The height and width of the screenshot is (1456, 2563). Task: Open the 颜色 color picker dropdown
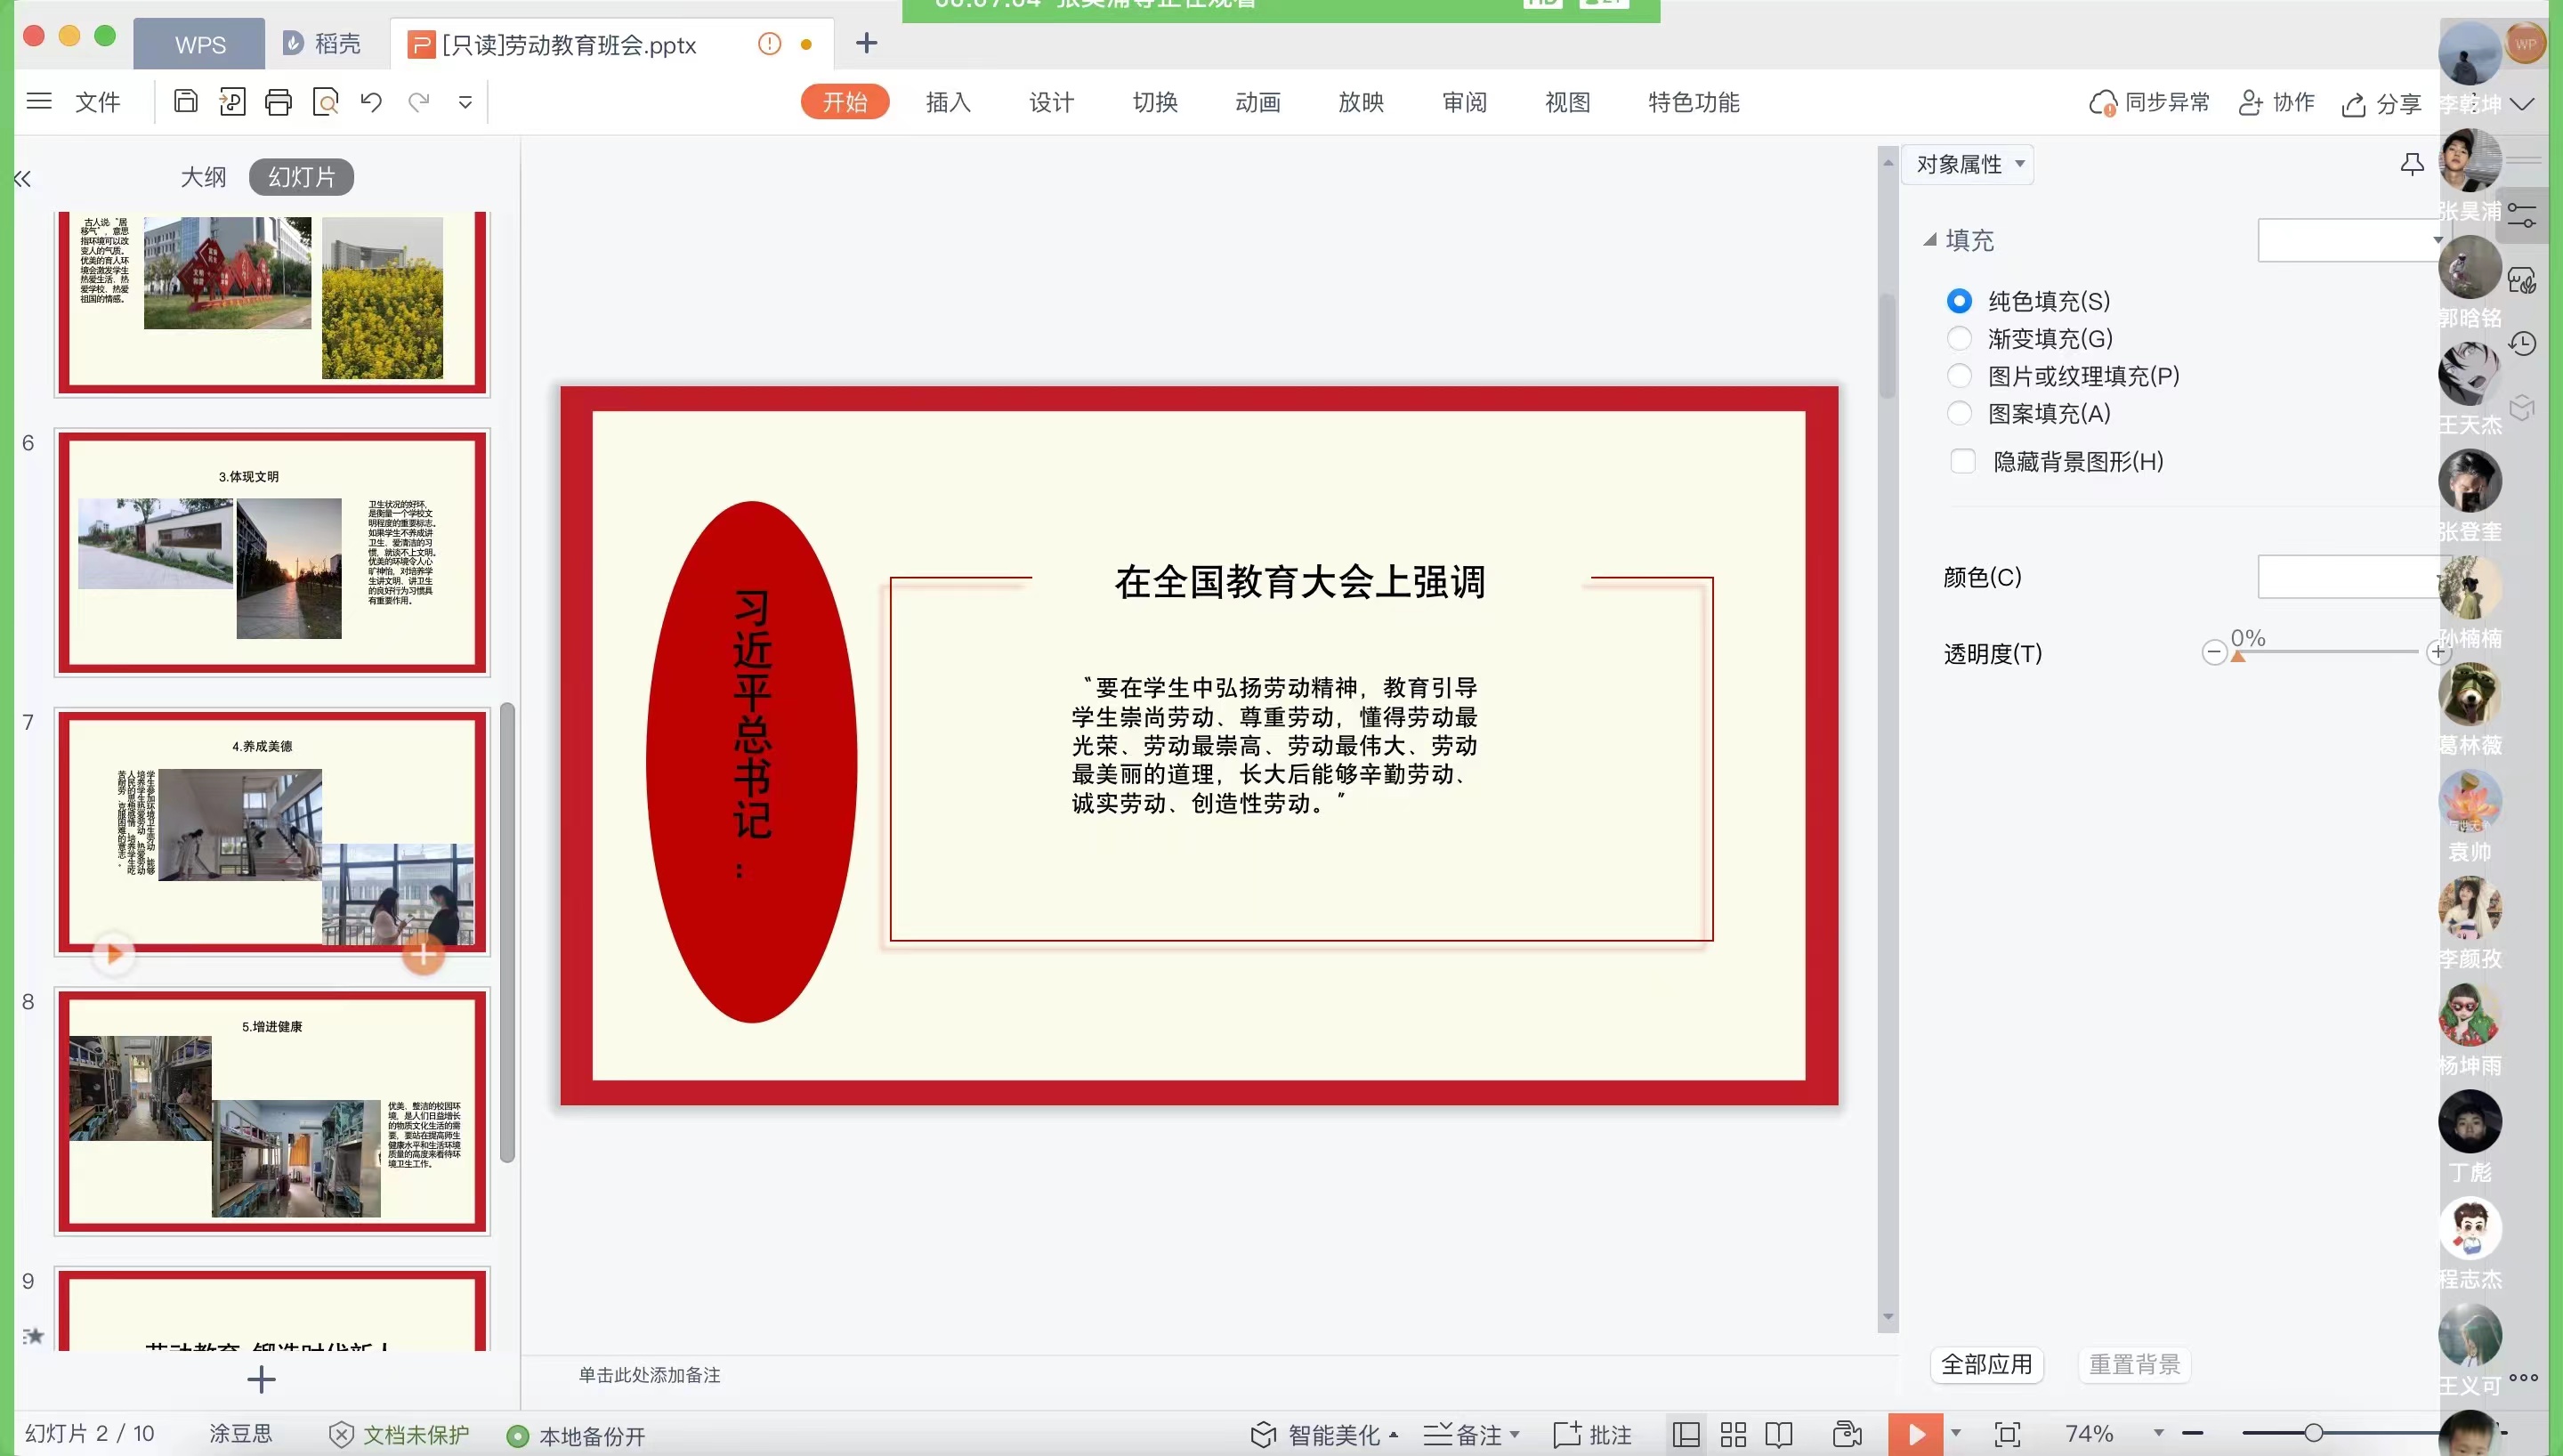2349,577
